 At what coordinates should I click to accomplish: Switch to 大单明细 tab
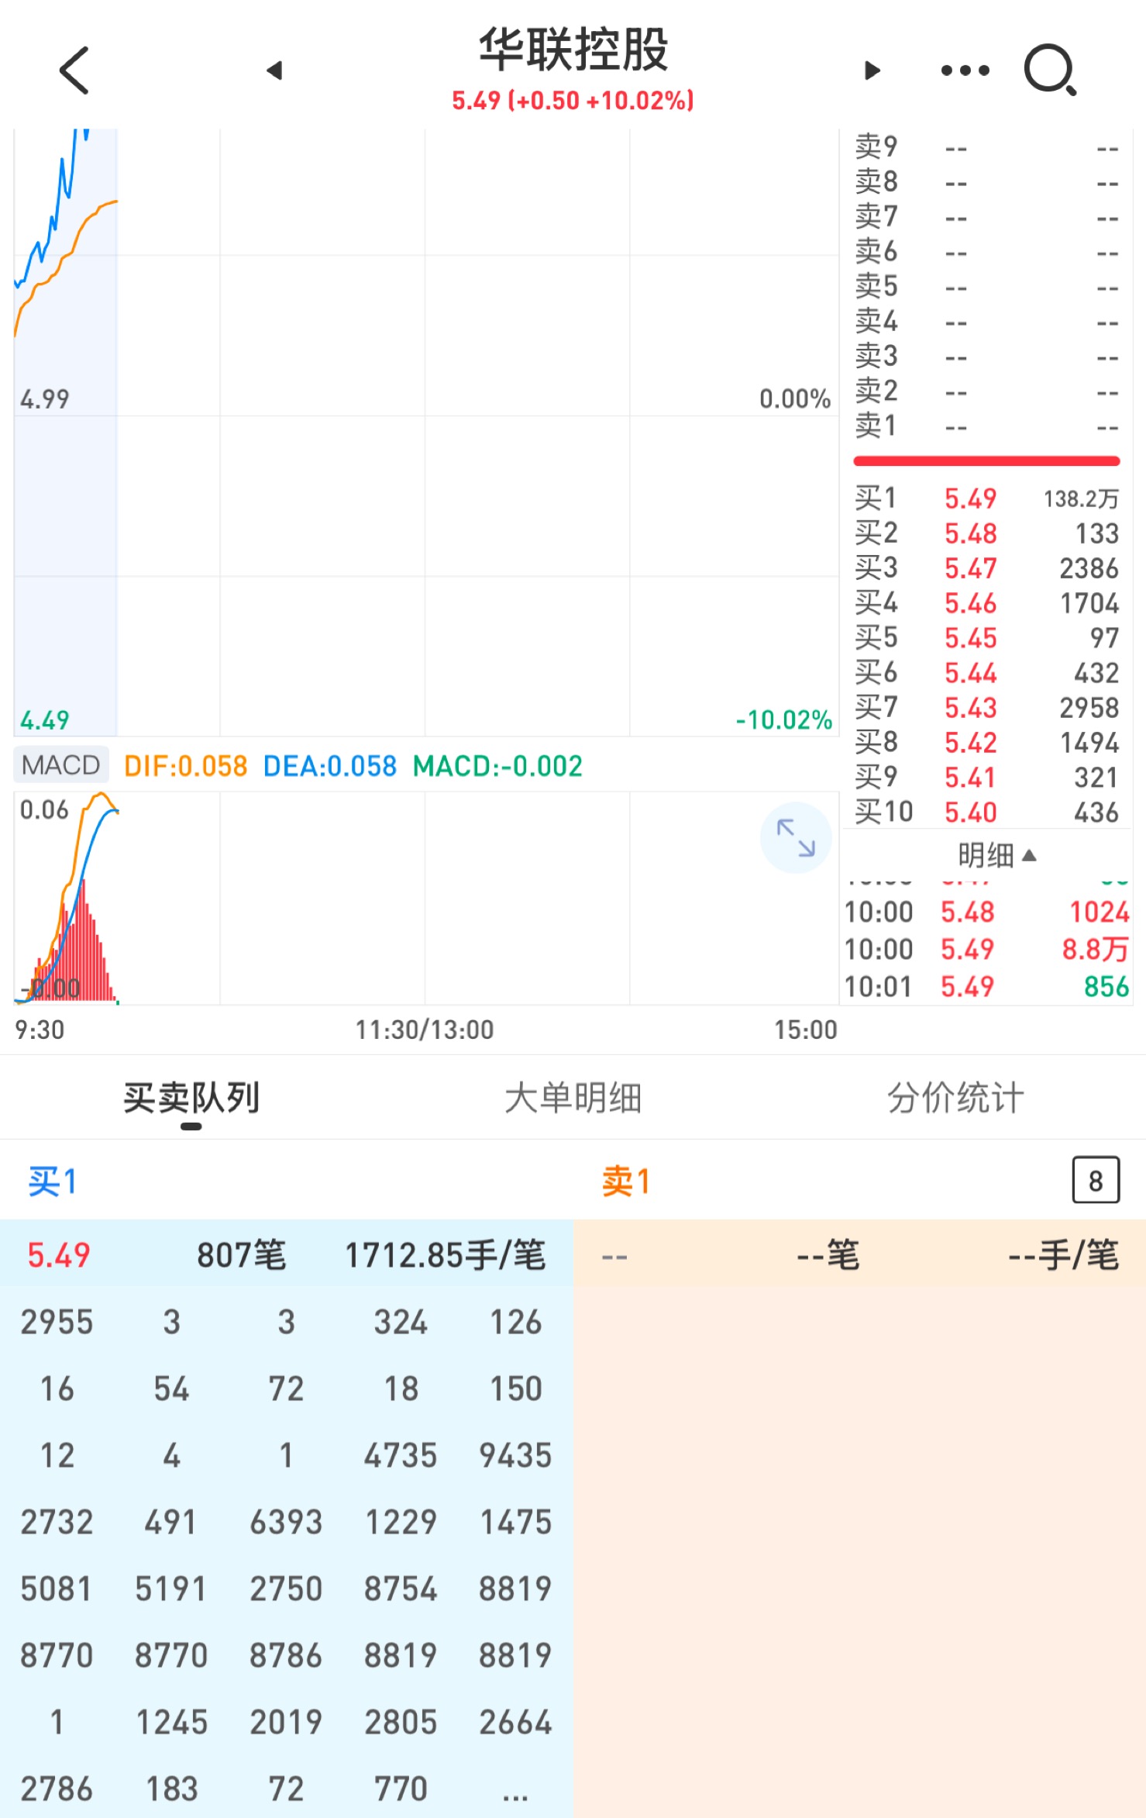573,1098
